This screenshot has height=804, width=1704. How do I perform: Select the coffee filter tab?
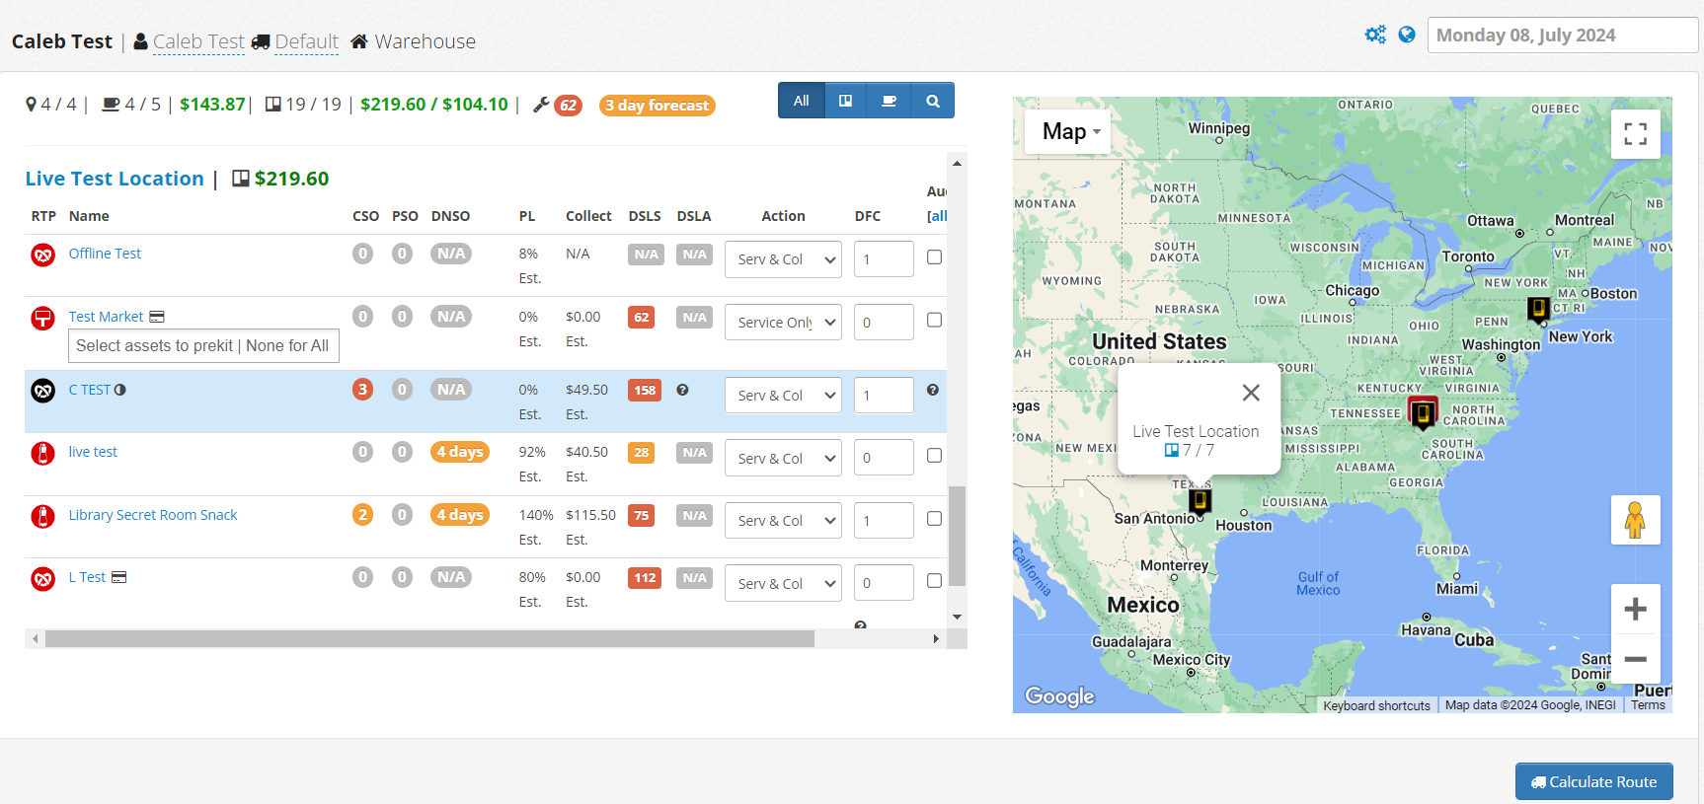889,101
